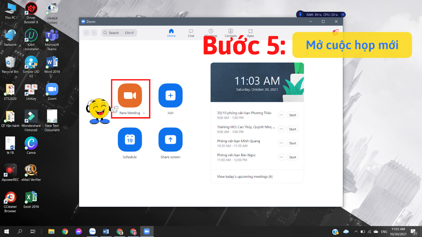Start the Phương Thảo interview meeting

coord(292,115)
